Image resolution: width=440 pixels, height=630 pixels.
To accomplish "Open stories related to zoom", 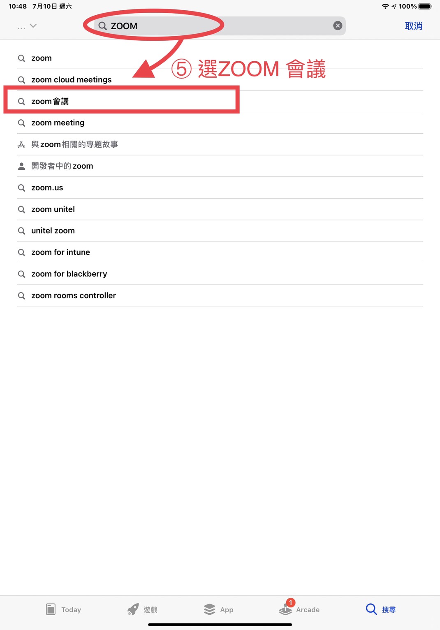I will click(x=74, y=144).
